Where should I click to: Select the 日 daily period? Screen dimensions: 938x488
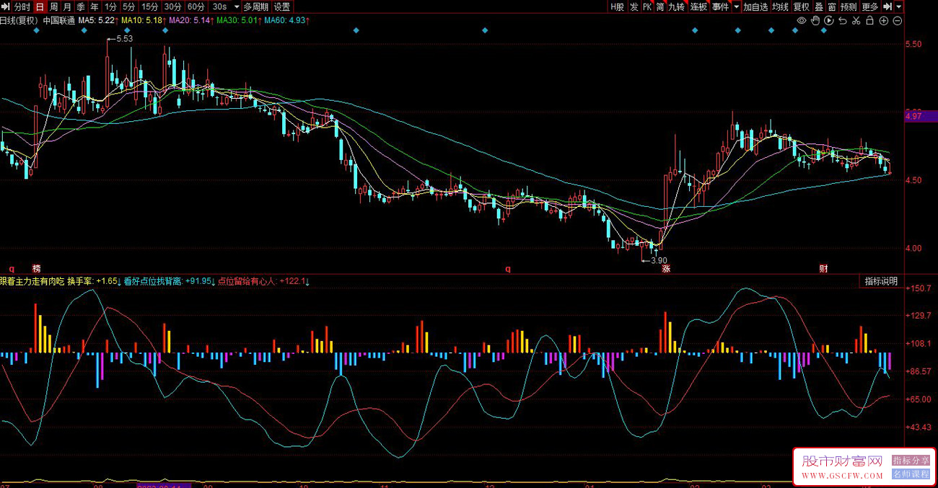click(x=40, y=6)
